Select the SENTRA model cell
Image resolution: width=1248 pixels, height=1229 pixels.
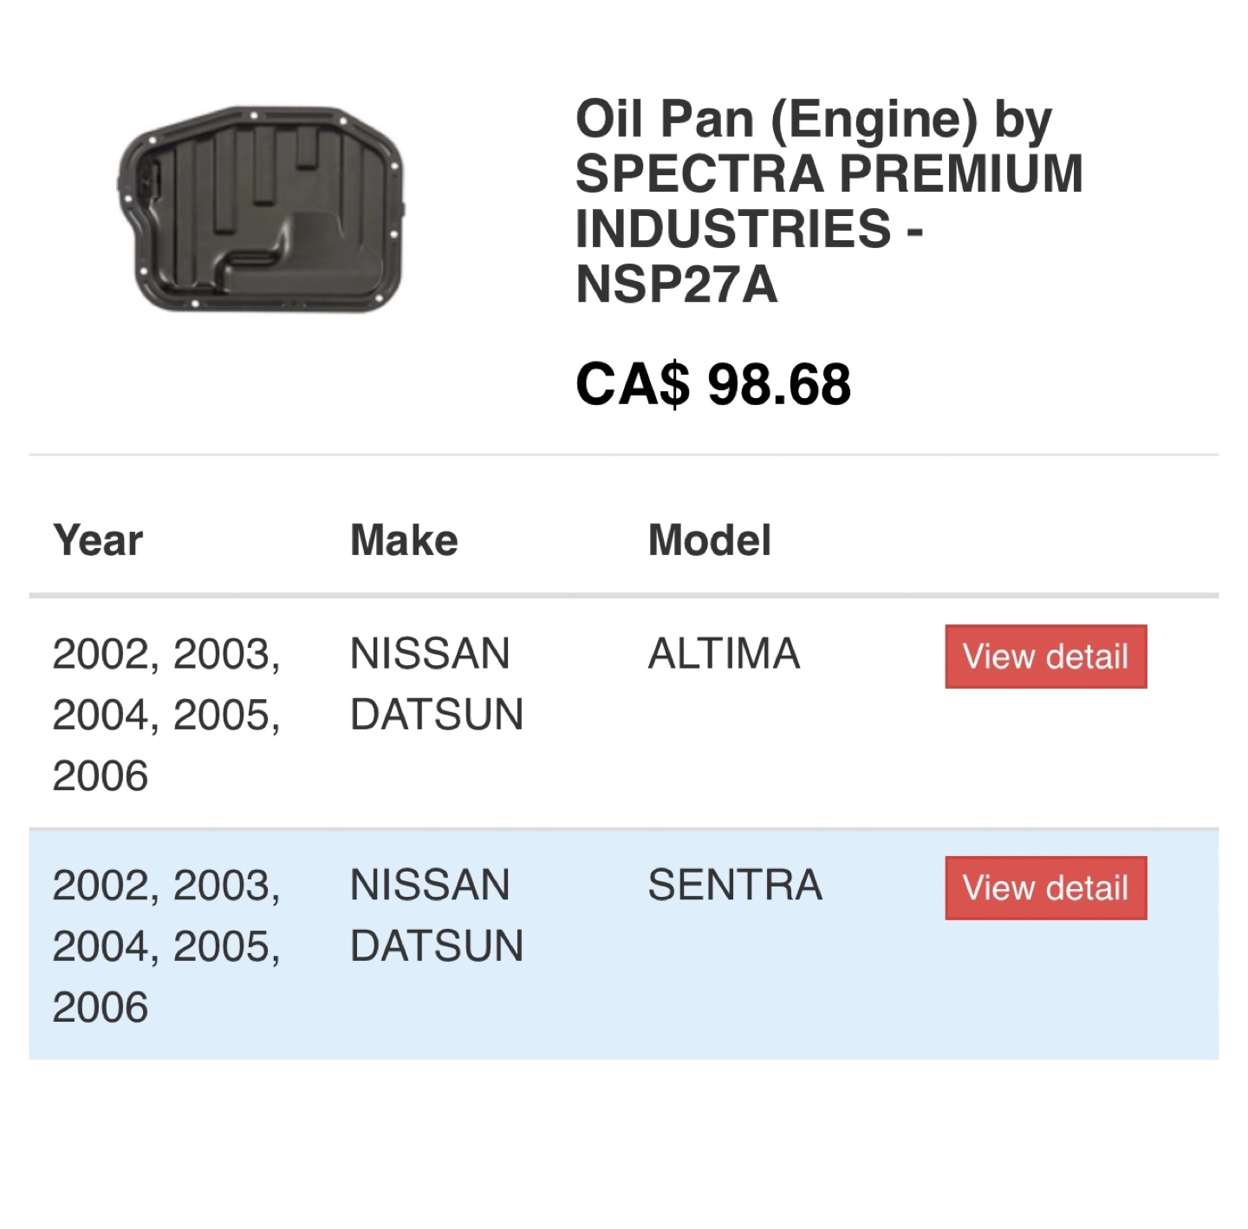tap(735, 886)
